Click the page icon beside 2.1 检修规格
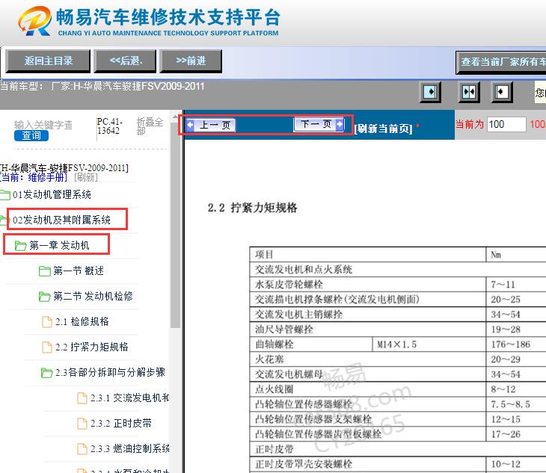The image size is (546, 473). (46, 322)
